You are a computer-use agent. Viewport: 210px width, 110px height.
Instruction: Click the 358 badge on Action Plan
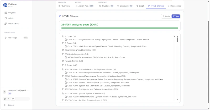click(x=91, y=6)
